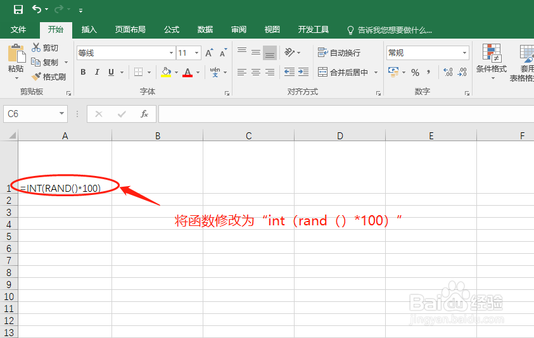Image resolution: width=534 pixels, height=338 pixels.
Task: Decrease indent icon
Action: (289, 72)
